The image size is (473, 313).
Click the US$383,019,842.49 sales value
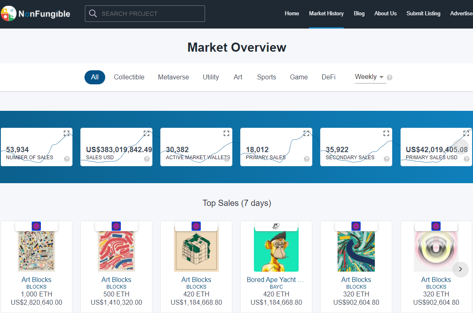coord(119,149)
